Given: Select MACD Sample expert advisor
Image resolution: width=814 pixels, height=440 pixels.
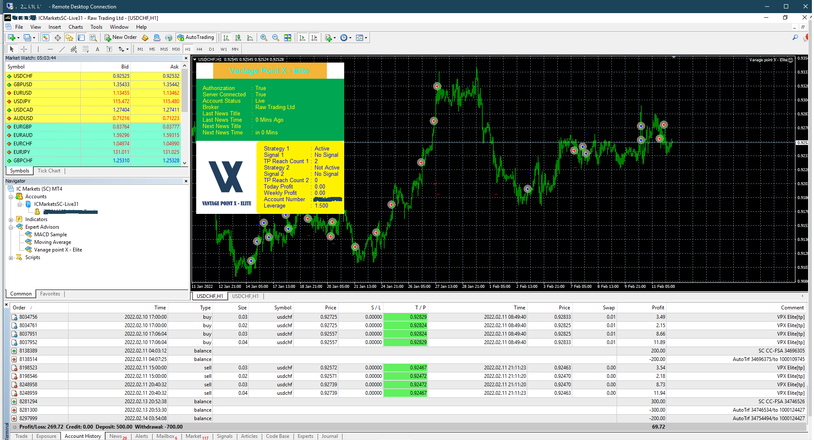Looking at the screenshot, I should [x=50, y=235].
